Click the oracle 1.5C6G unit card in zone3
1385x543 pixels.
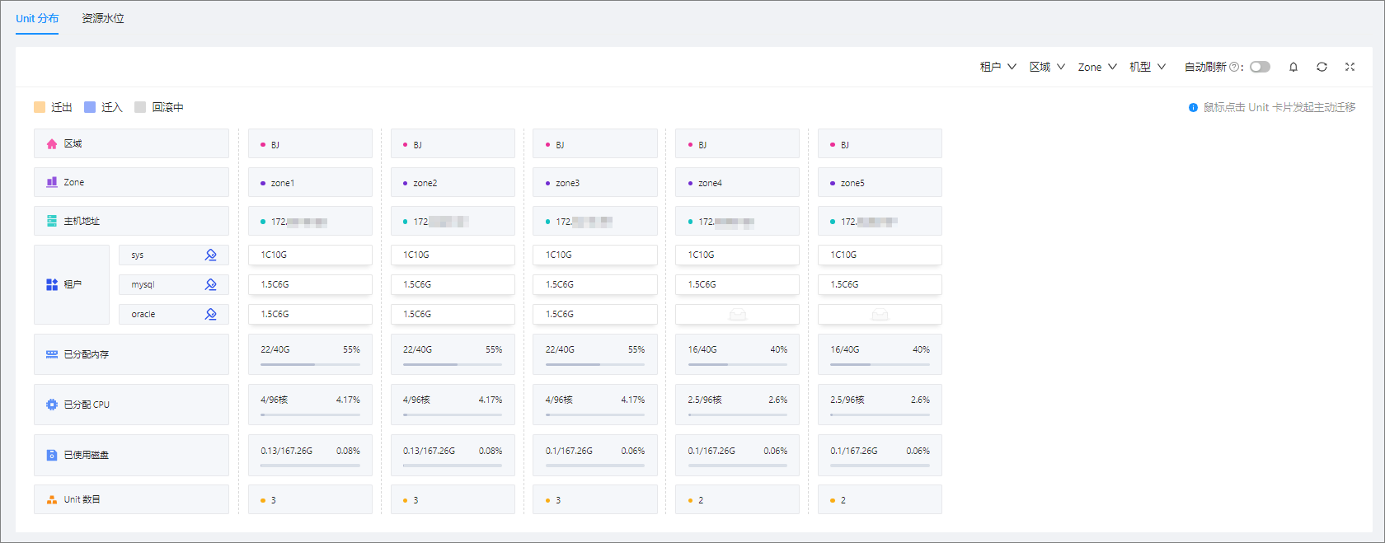[x=594, y=314]
